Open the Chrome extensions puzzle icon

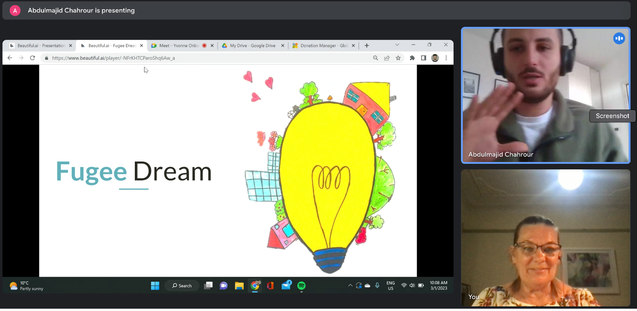pos(412,58)
